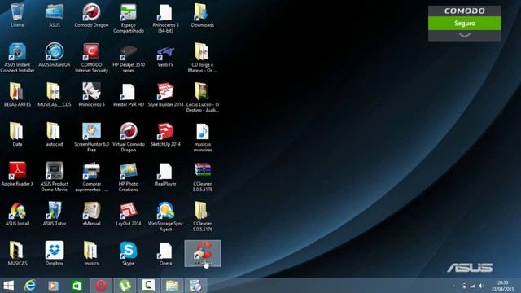The width and height of the screenshot is (521, 293).
Task: Open the CCleaner 5.0.5.5176 folder
Action: click(x=203, y=216)
